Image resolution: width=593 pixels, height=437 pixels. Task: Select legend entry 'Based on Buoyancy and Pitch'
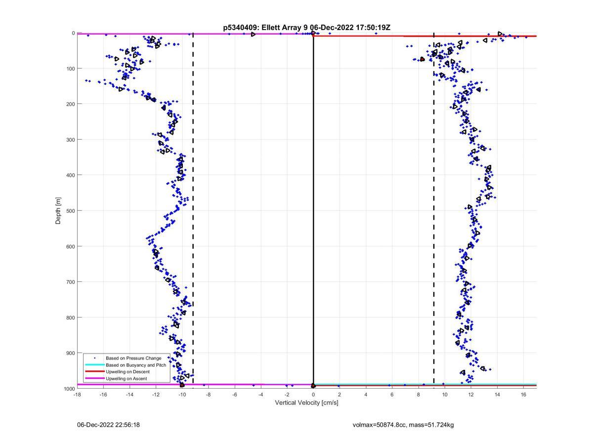click(x=136, y=365)
